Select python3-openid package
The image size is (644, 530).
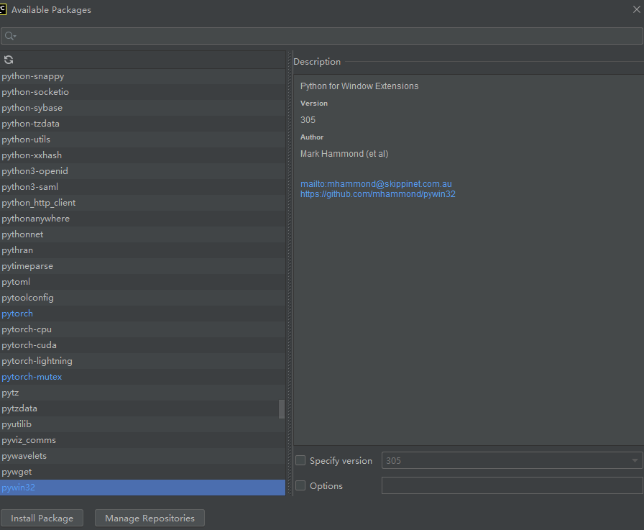142,171
